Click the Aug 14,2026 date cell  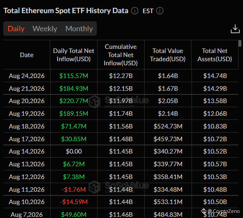[x=27, y=151]
